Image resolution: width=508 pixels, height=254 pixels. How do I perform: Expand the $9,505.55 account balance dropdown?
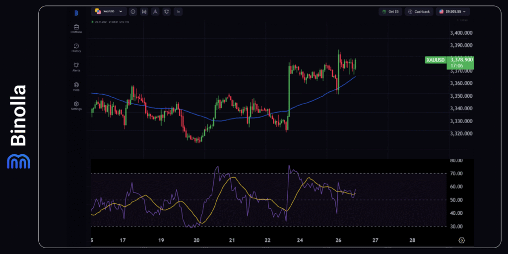click(452, 11)
